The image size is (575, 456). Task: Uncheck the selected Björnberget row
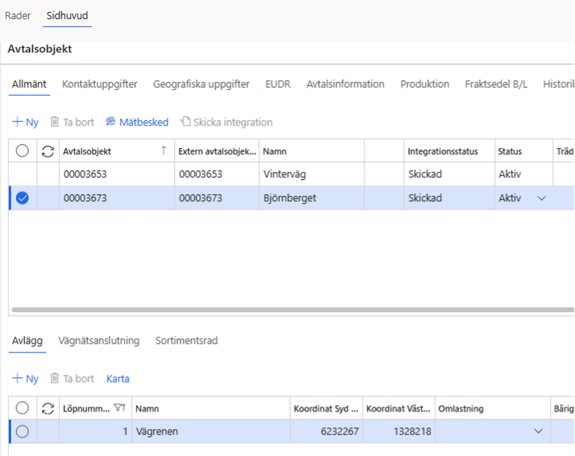point(23,198)
